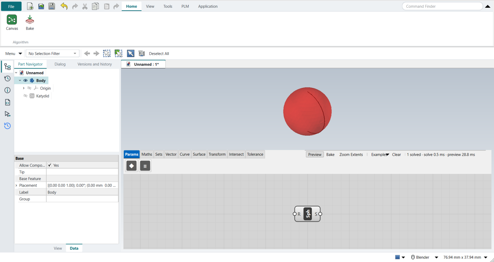The height and width of the screenshot is (262, 494).
Task: Click the blue color swatch in status bar
Action: (x=398, y=257)
